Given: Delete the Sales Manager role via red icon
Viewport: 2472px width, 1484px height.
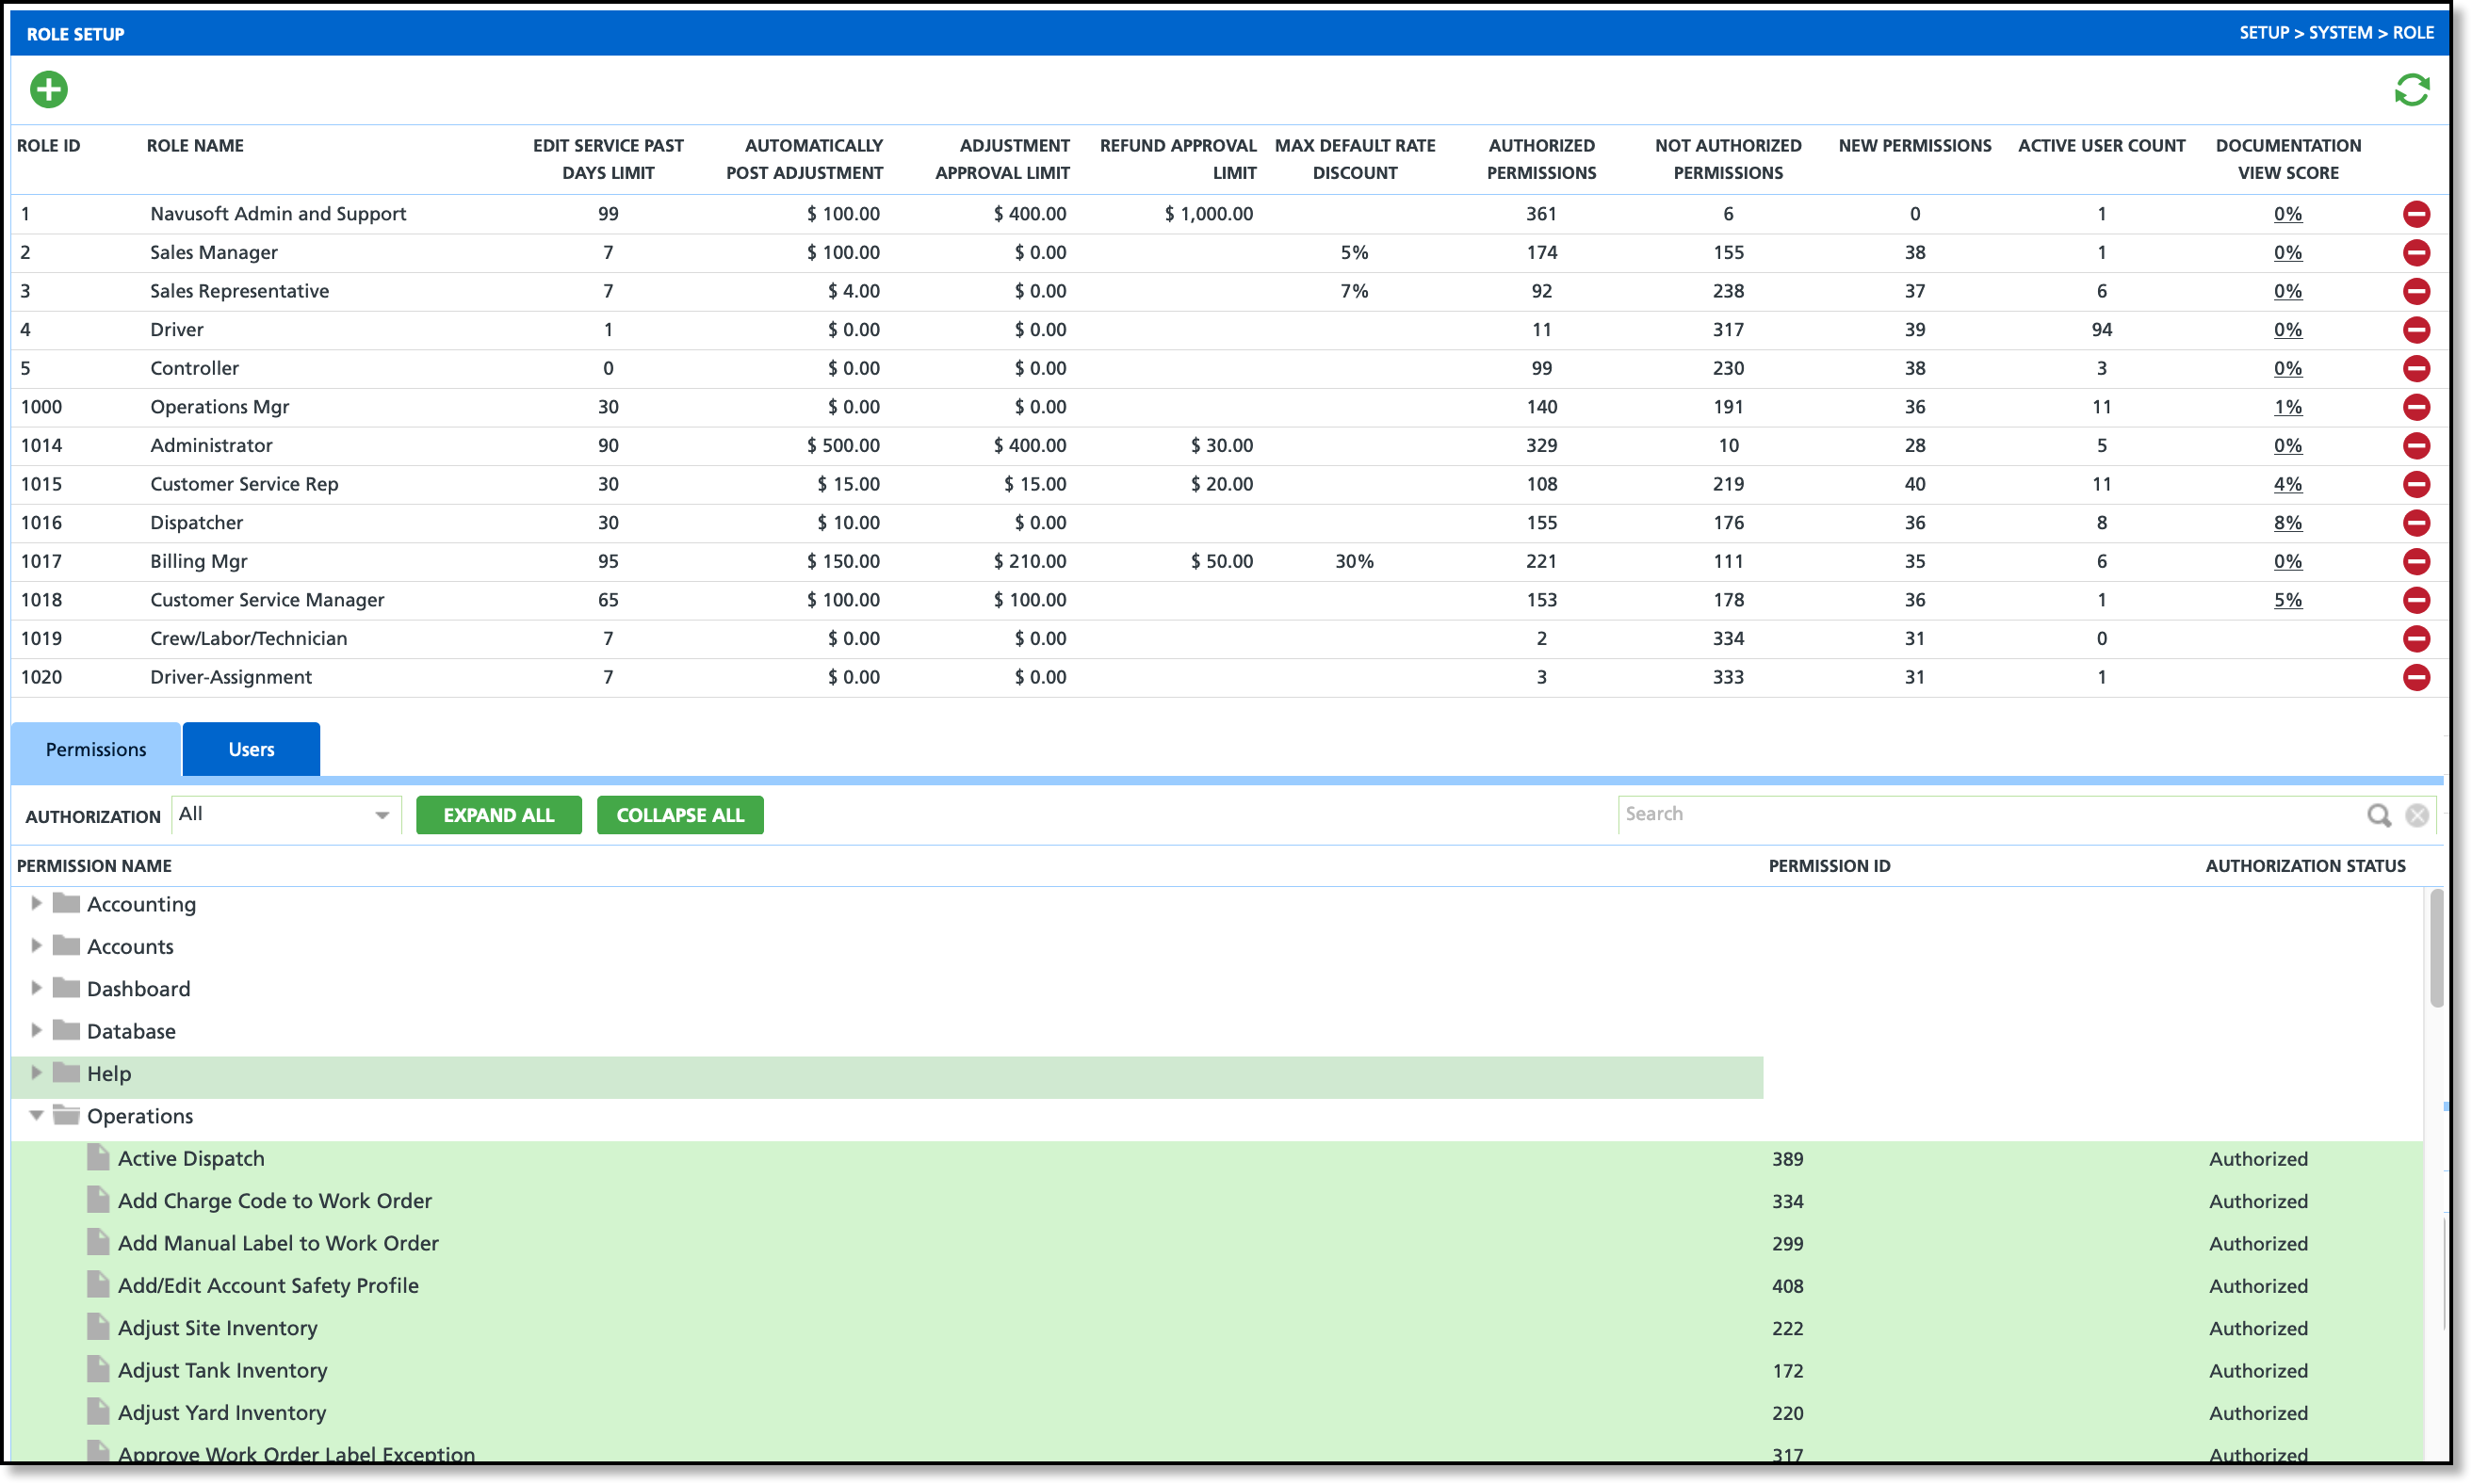Looking at the screenshot, I should pyautogui.click(x=2416, y=252).
